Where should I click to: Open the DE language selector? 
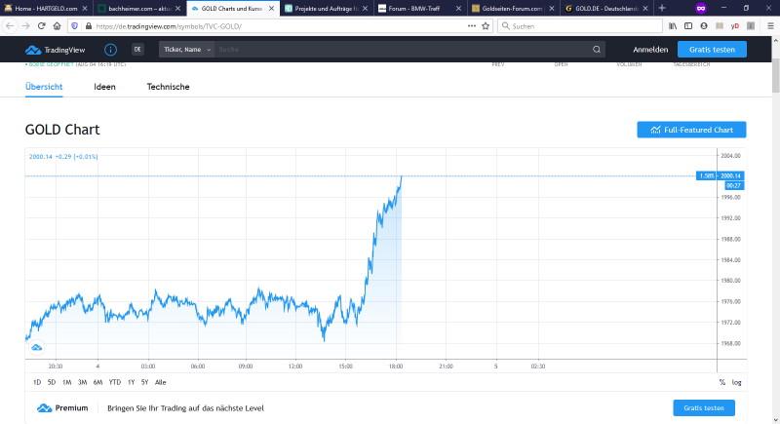coord(137,49)
